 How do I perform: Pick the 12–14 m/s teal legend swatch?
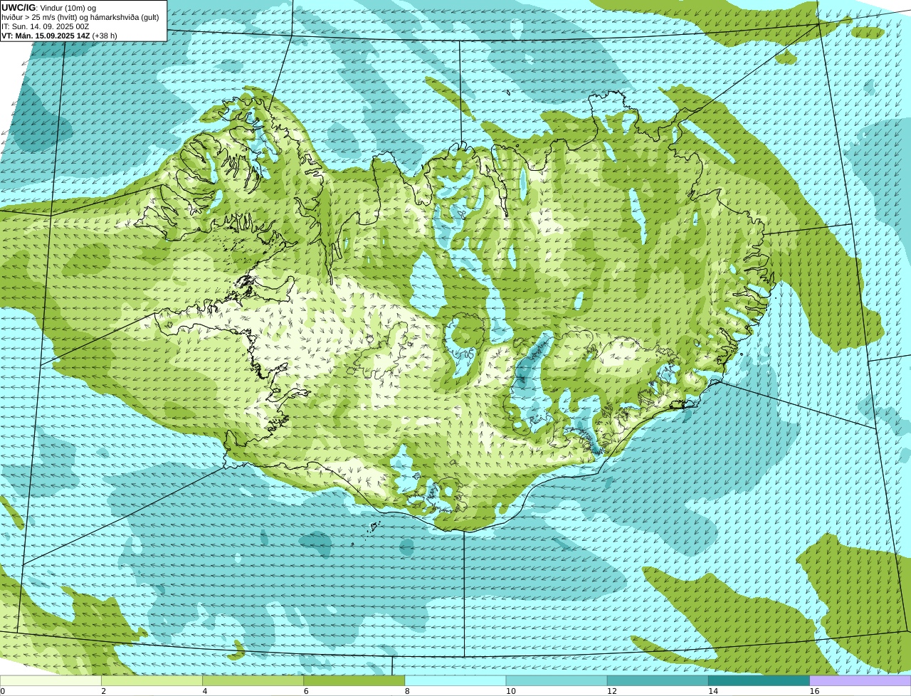pyautogui.click(x=658, y=681)
